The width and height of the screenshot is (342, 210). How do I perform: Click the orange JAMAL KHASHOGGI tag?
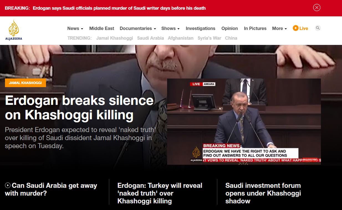click(x=25, y=83)
